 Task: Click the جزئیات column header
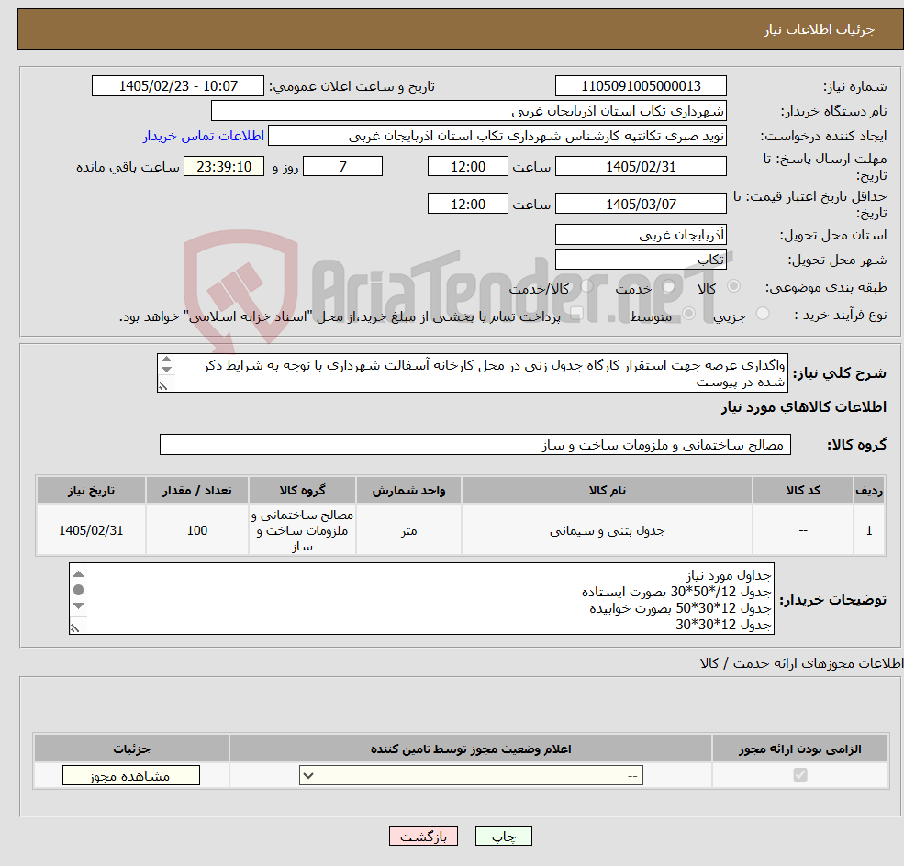tap(132, 749)
